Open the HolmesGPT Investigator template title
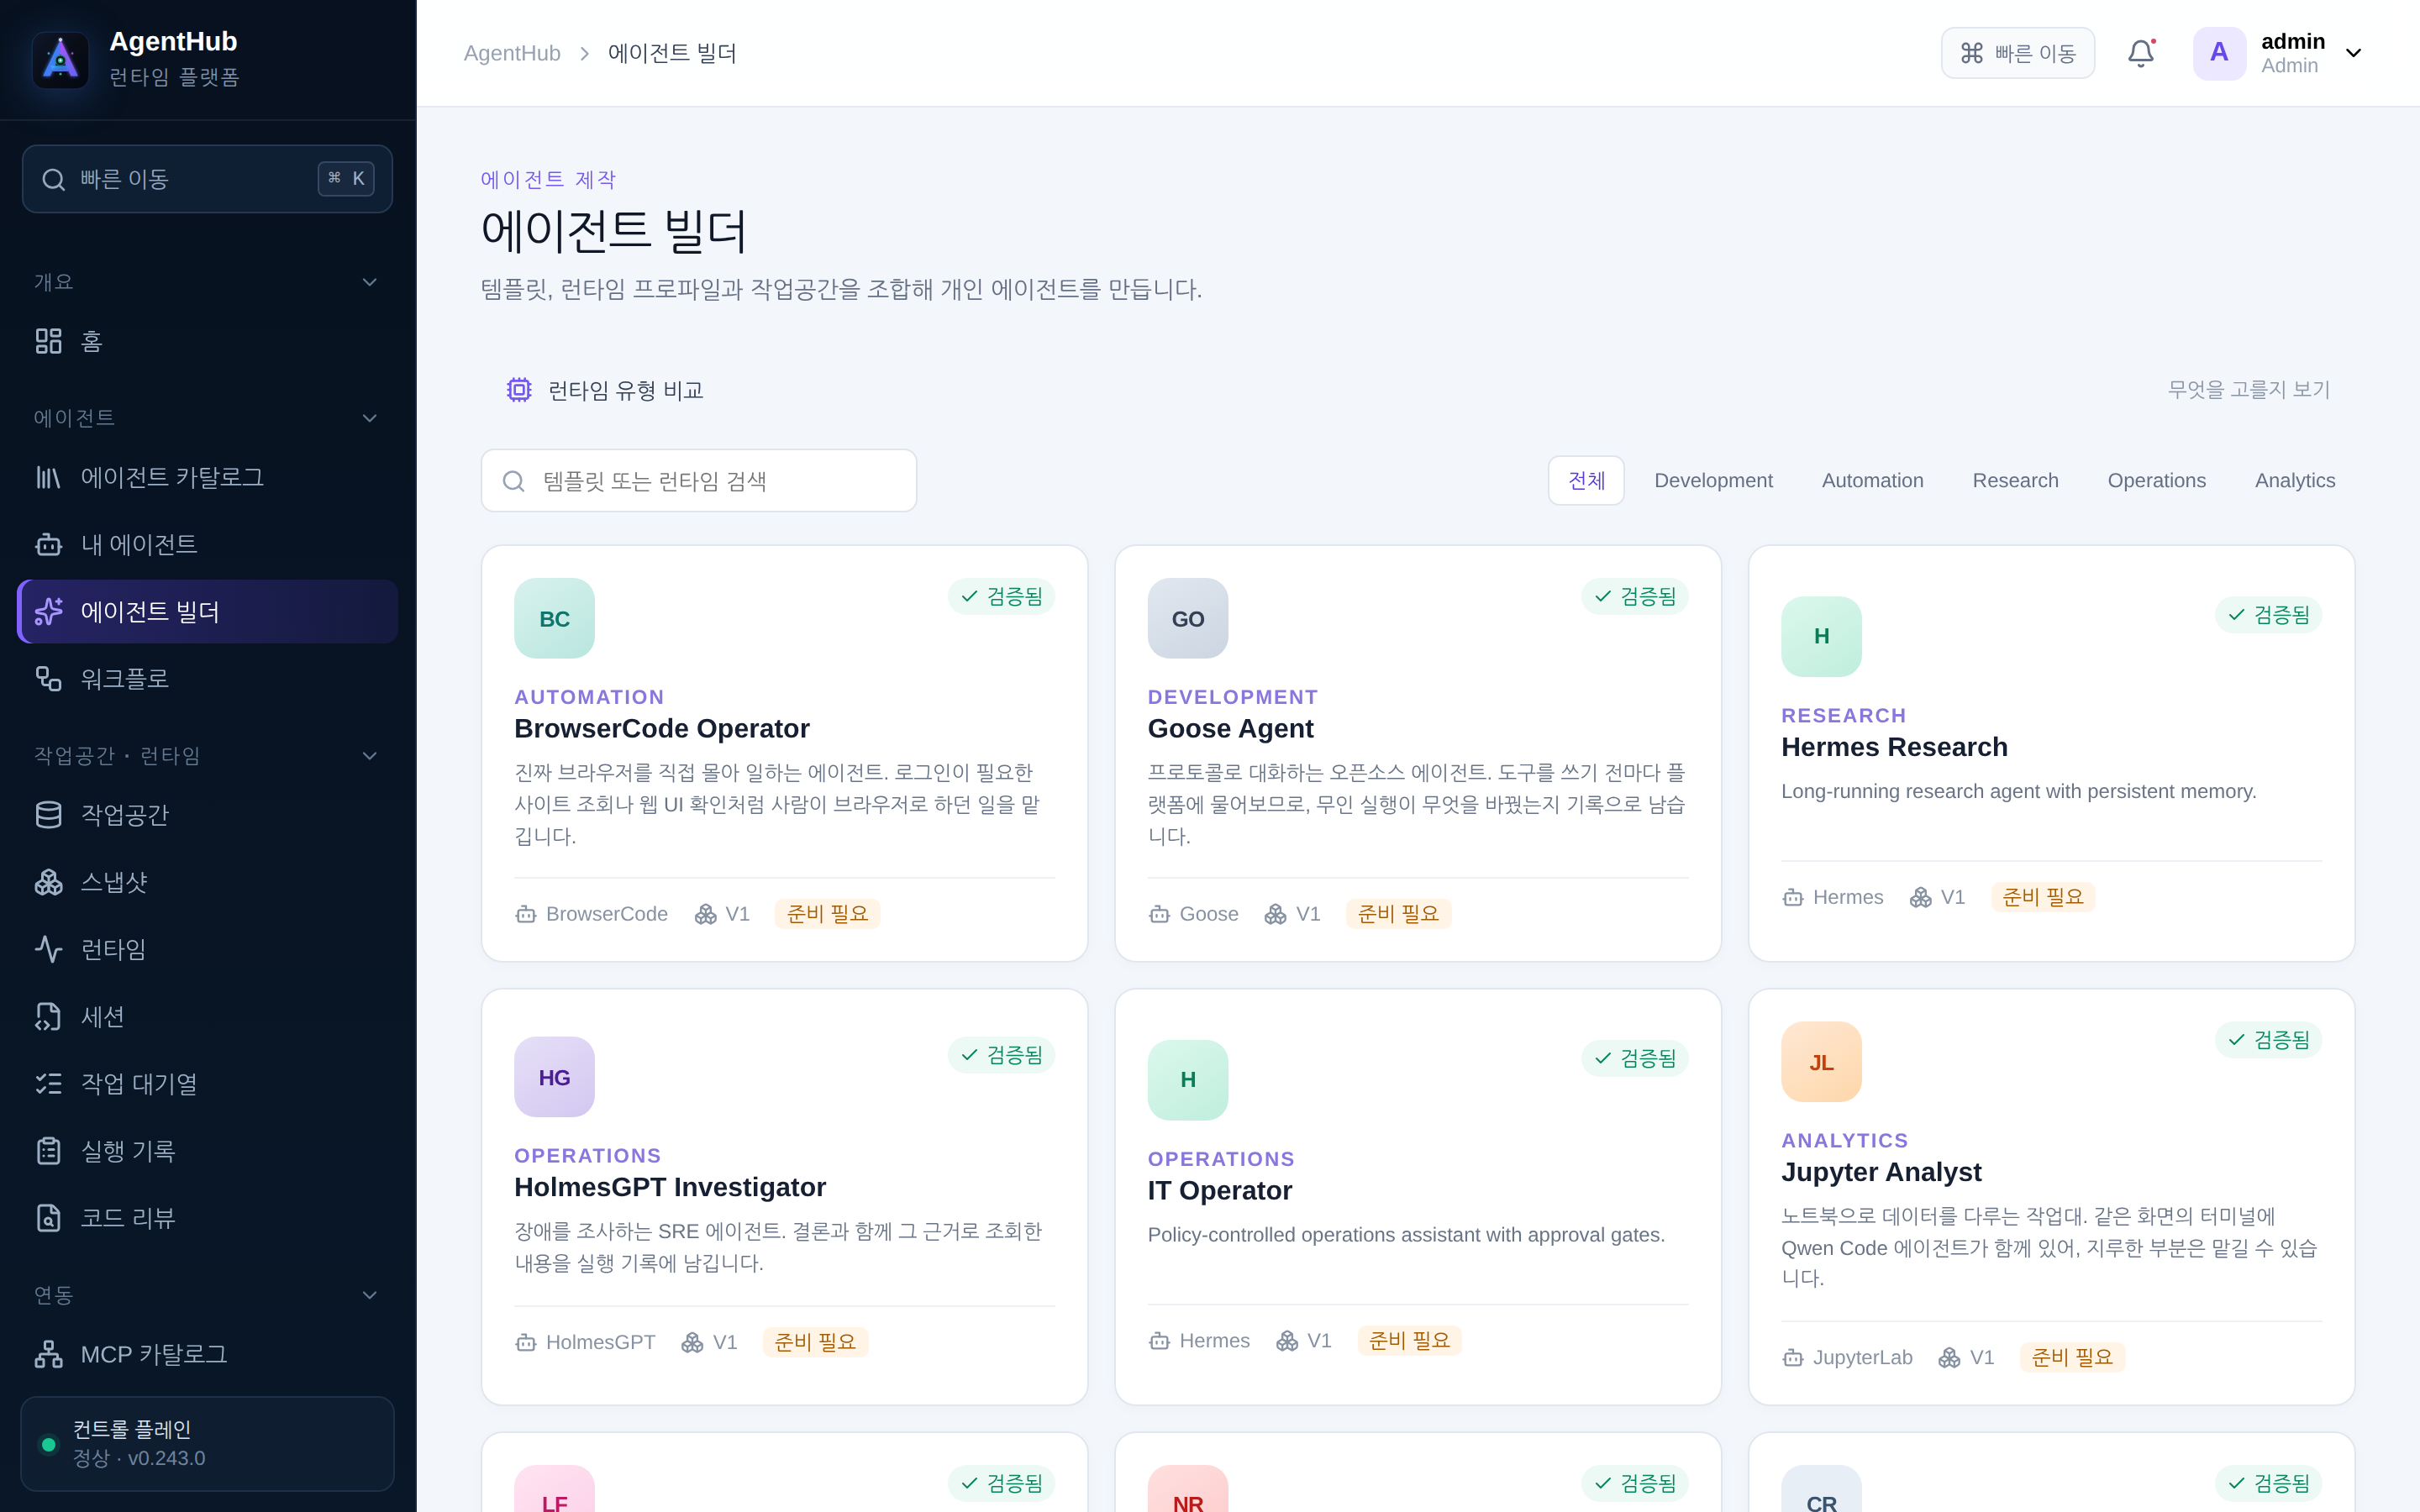The width and height of the screenshot is (2420, 1512). (670, 1187)
